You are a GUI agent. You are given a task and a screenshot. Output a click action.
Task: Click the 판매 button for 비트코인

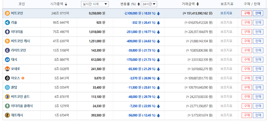point(258,13)
